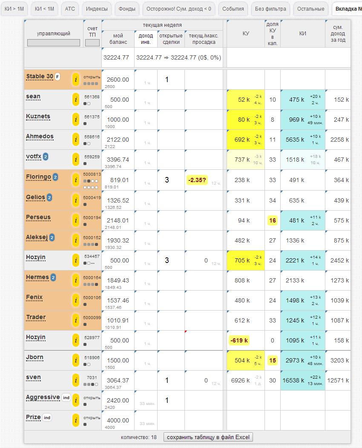Viewport: 362px width, 448px height.
Task: Open info icon for Trader
Action: point(76,320)
